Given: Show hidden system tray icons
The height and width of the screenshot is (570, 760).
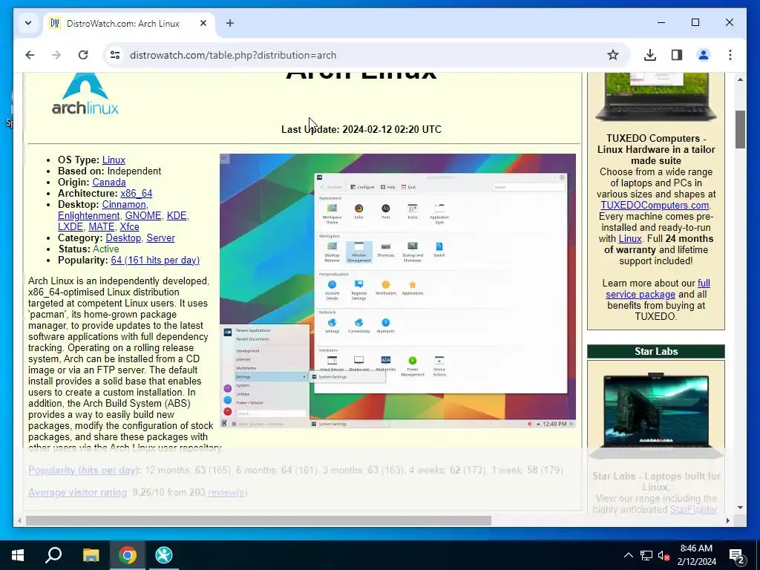Looking at the screenshot, I should click(628, 555).
